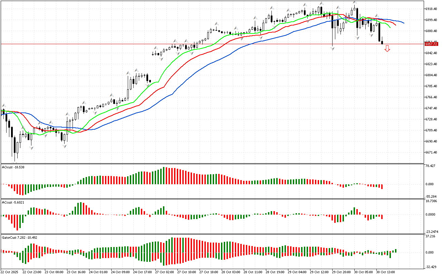
Task: Click the red down arrow signal marker
Action: click(387, 49)
